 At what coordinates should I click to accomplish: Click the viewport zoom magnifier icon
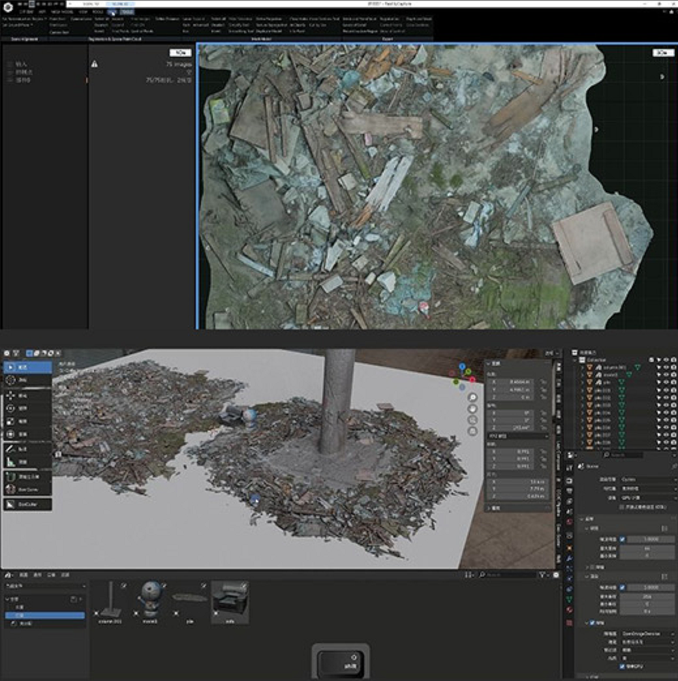(x=472, y=397)
